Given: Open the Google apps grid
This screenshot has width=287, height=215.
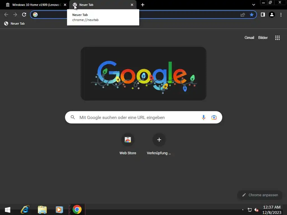Looking at the screenshot, I should coord(277,38).
